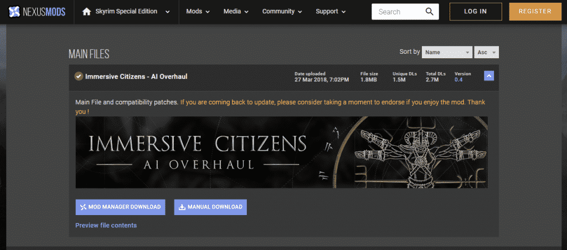Click the orange endorse reminder text

pos(280,107)
